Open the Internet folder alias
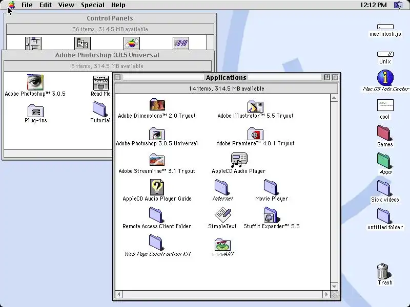This screenshot has height=307, width=410. click(x=222, y=187)
